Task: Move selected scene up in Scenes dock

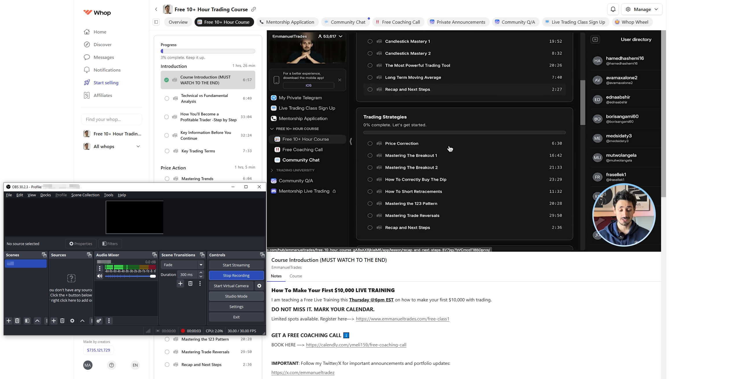Action: click(x=37, y=321)
